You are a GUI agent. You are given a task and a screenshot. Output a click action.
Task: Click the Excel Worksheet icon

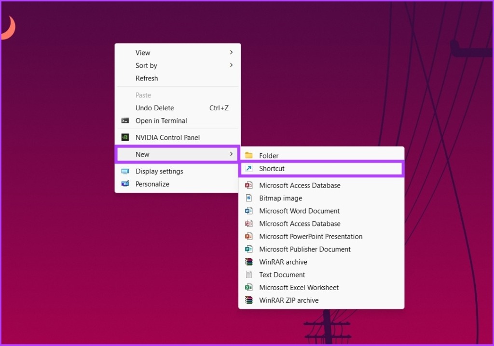(249, 287)
